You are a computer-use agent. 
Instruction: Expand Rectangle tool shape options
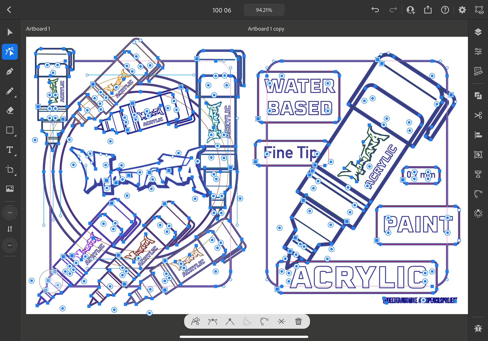click(x=16, y=136)
